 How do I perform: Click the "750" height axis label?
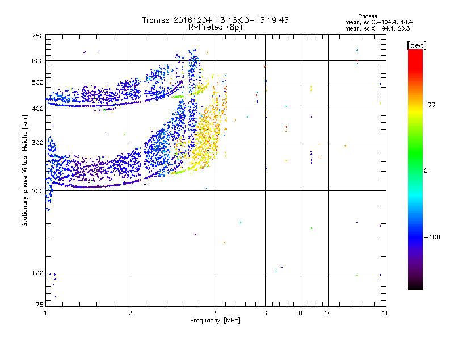tap(37, 36)
